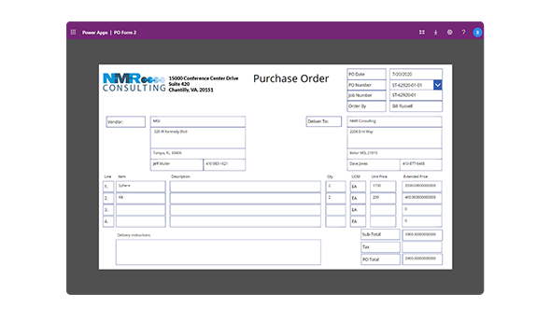Click the vendor street address field

[x=198, y=137]
